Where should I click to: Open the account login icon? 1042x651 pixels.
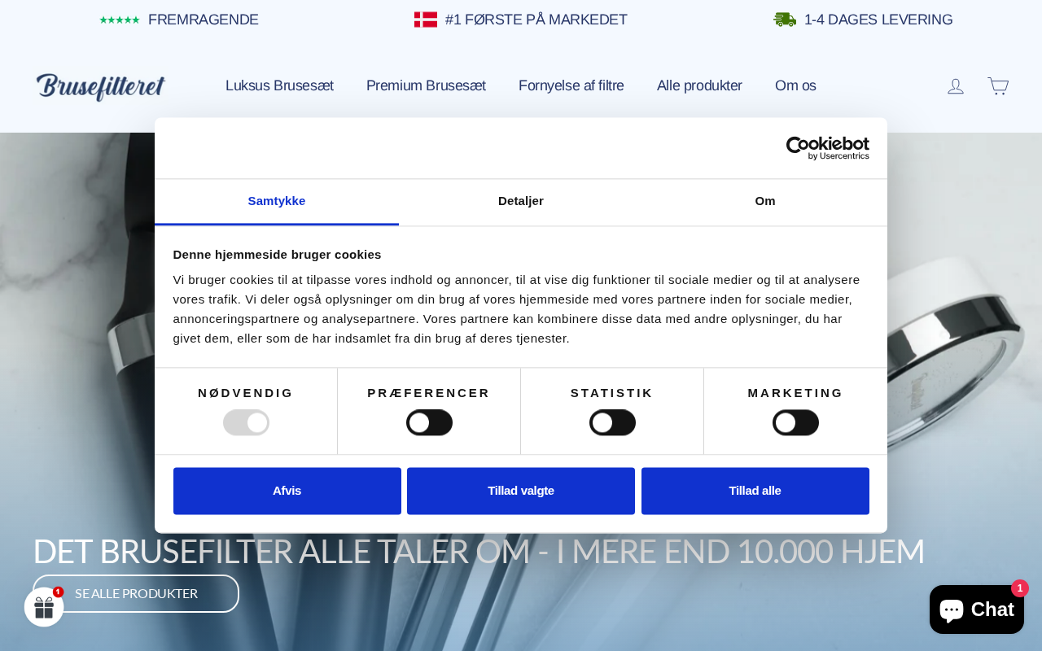[956, 86]
